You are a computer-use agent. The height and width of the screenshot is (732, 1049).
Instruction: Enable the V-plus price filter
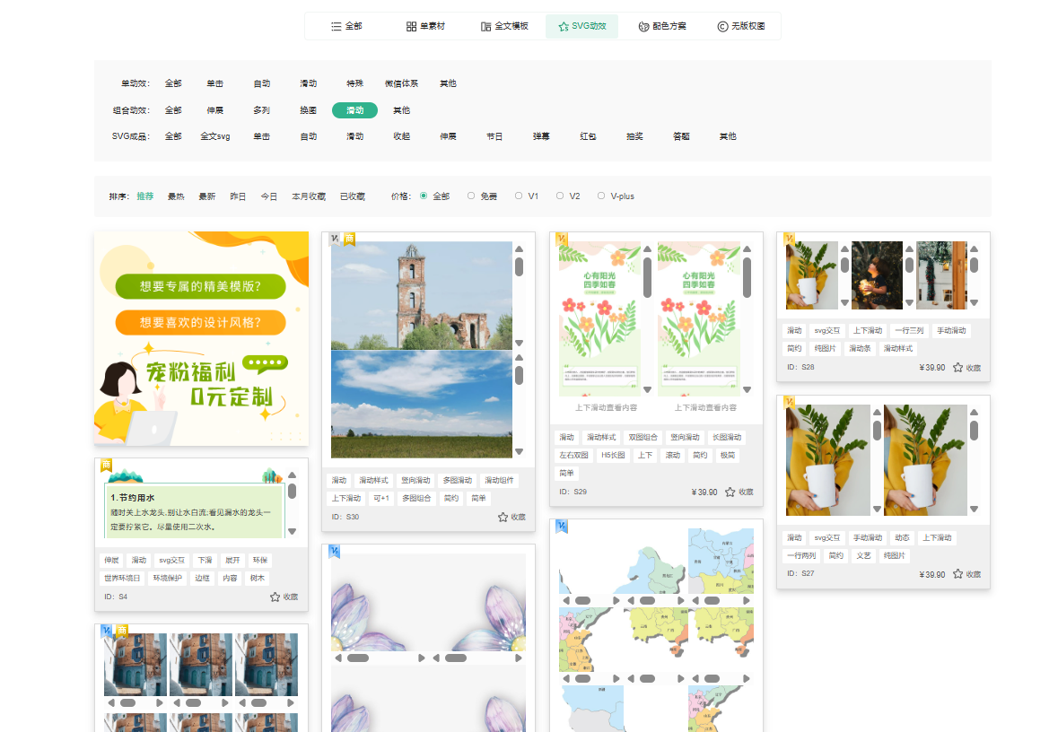pyautogui.click(x=601, y=196)
